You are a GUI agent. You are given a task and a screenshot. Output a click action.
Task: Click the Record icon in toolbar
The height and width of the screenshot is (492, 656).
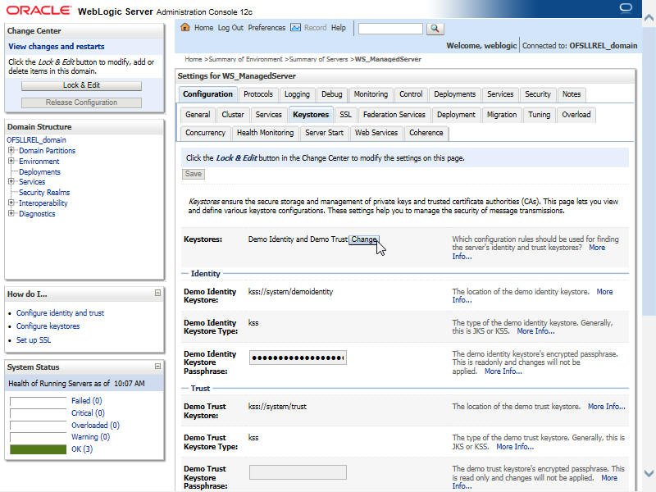tap(295, 28)
